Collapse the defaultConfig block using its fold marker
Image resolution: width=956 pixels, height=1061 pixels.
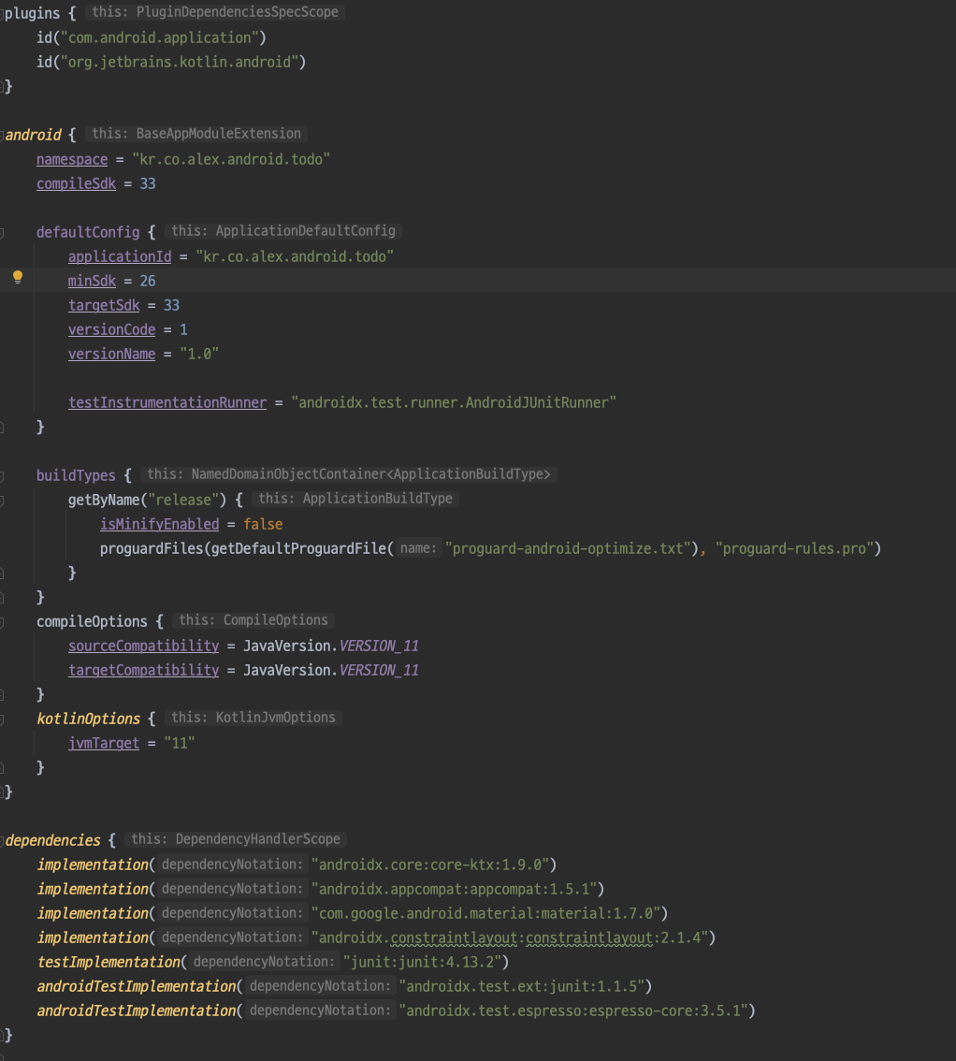pos(2,233)
